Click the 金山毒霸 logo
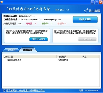 point(92,10)
